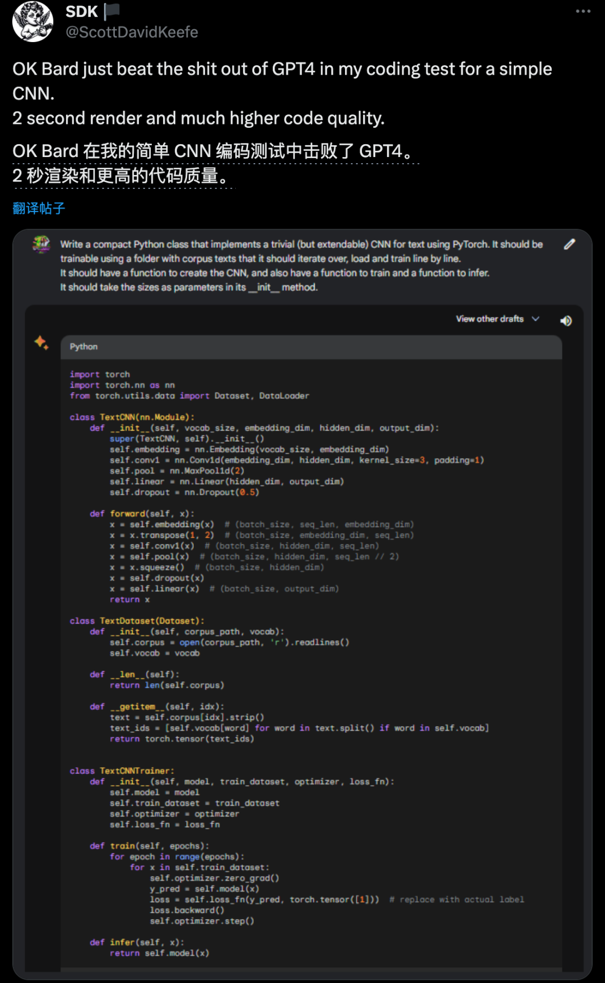Click the flag icon next to SDK
The height and width of the screenshot is (983, 605).
(x=112, y=11)
